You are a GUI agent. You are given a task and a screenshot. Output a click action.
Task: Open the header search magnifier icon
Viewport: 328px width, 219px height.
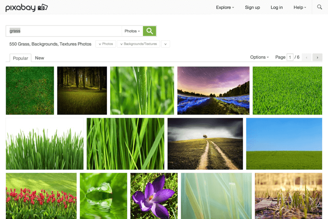click(x=319, y=7)
